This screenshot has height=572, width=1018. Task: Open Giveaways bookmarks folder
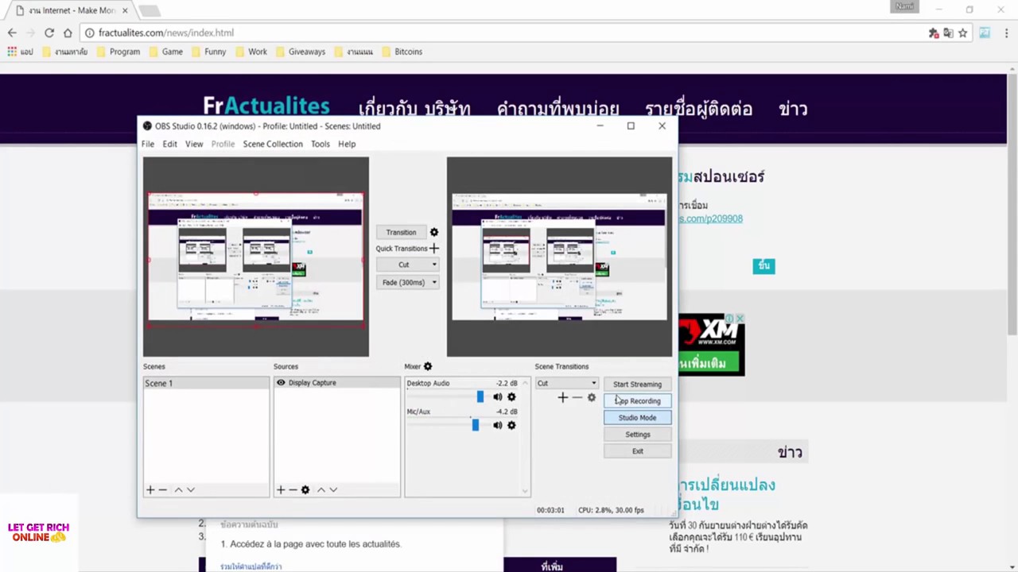(x=300, y=52)
